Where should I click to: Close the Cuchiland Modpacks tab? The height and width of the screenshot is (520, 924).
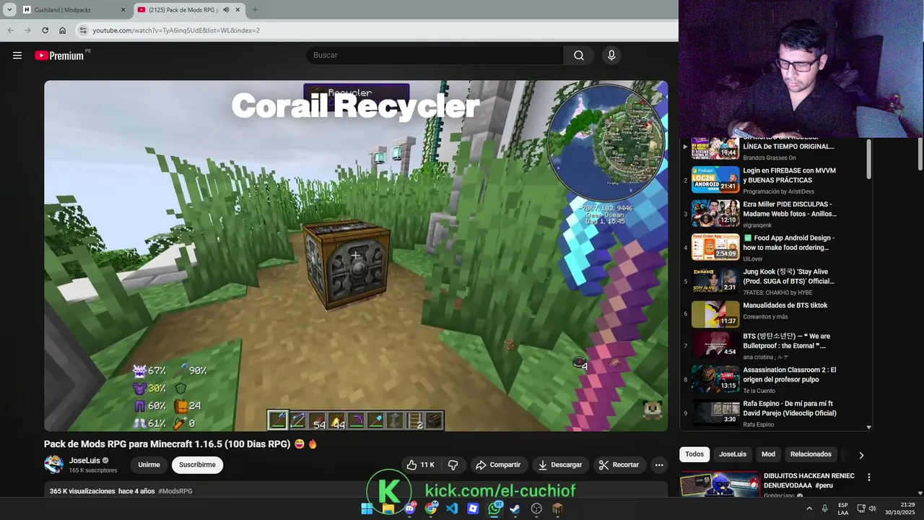click(123, 10)
